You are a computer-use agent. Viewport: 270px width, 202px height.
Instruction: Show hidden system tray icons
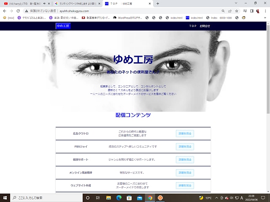tap(216, 198)
